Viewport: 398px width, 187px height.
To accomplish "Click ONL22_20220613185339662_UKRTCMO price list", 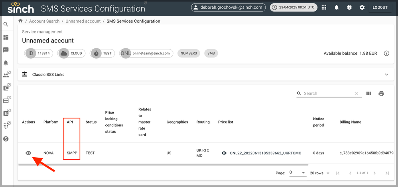I will tap(266, 153).
